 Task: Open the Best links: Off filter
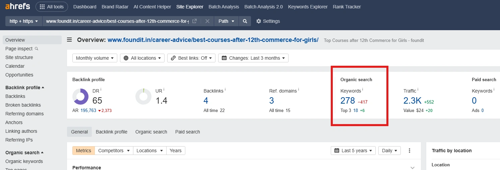[191, 58]
